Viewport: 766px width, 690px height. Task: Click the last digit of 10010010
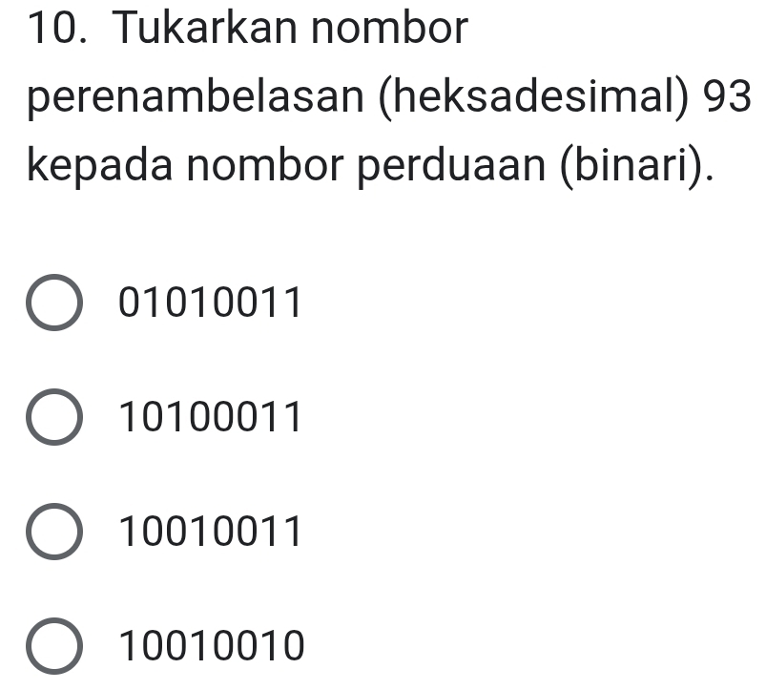pyautogui.click(x=294, y=646)
